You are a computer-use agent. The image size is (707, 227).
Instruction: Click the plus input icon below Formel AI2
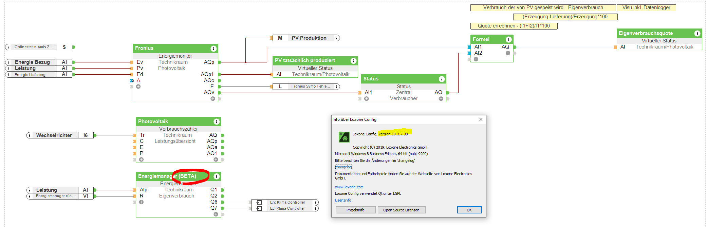point(476,59)
